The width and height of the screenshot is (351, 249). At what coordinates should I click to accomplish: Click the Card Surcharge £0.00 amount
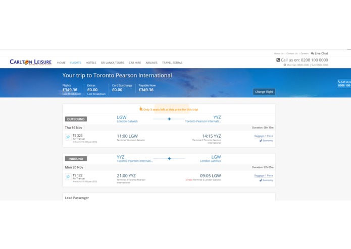[x=117, y=90]
